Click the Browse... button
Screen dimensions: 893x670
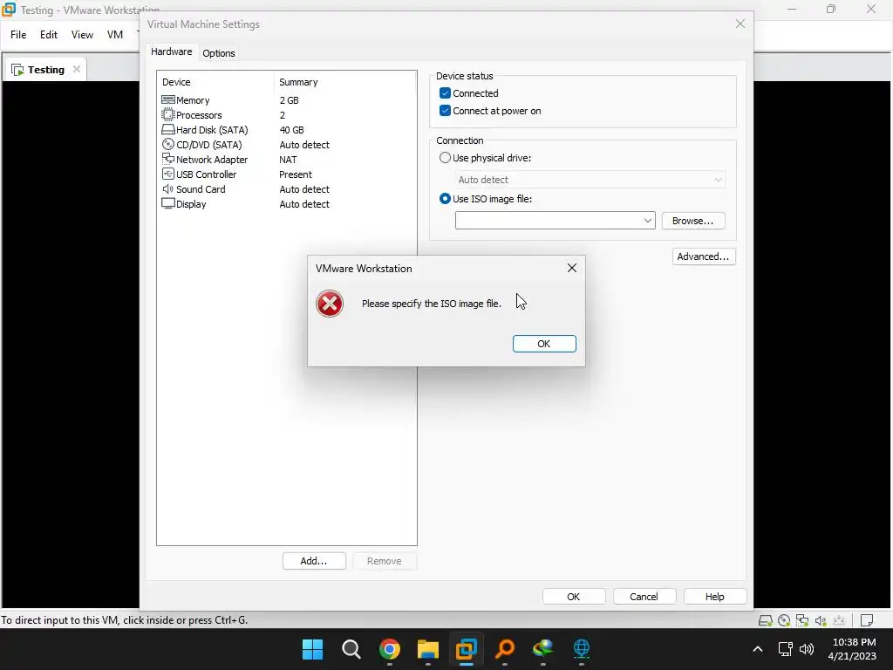[x=693, y=221]
